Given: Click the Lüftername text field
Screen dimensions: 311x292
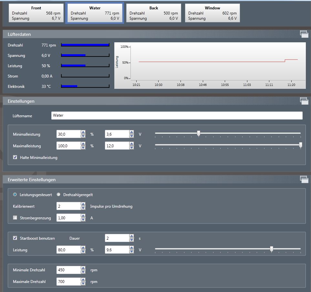Looking at the screenshot, I should [x=177, y=116].
